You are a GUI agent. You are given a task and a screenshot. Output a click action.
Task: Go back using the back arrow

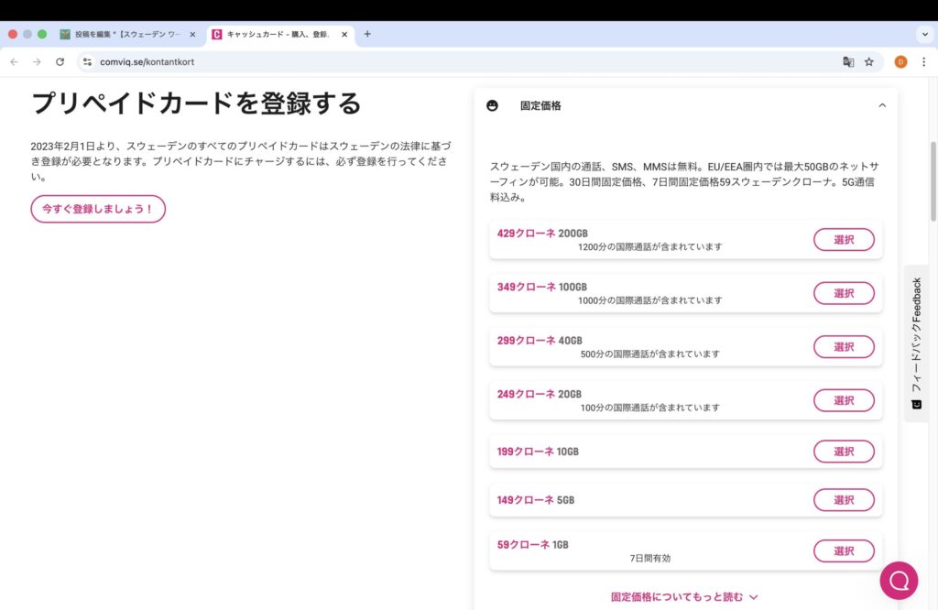coord(14,61)
